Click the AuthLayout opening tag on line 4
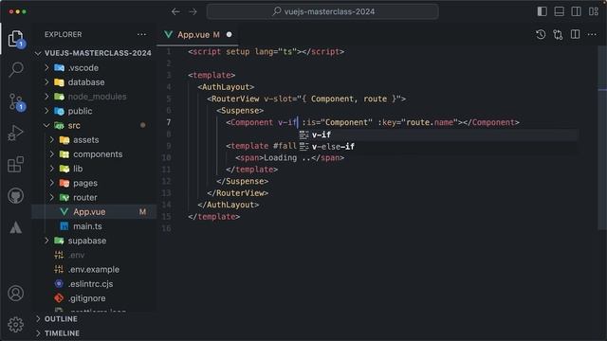Image resolution: width=607 pixels, height=341 pixels. tap(226, 87)
